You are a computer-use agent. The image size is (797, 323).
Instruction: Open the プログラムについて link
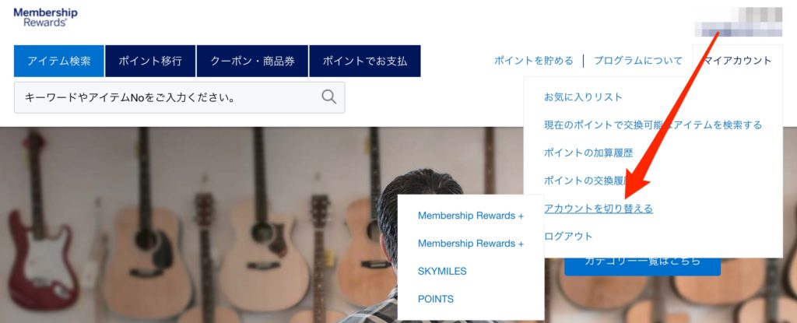638,61
